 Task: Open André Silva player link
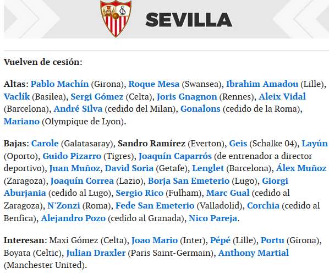pyautogui.click(x=78, y=109)
